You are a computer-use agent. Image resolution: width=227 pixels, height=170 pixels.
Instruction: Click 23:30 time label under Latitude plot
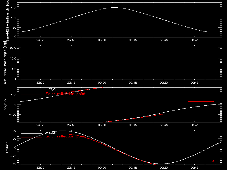pos(40,168)
